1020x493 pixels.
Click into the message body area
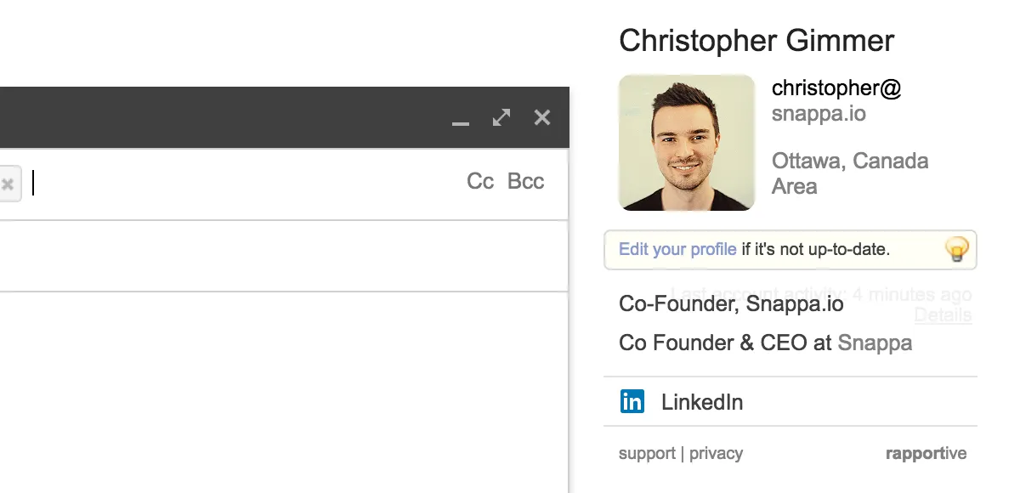point(284,393)
